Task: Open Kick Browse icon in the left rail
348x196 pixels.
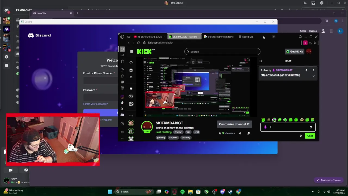Action: [131, 70]
